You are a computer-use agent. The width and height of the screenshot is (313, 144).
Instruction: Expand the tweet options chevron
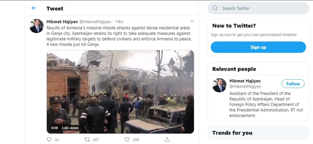(x=192, y=21)
